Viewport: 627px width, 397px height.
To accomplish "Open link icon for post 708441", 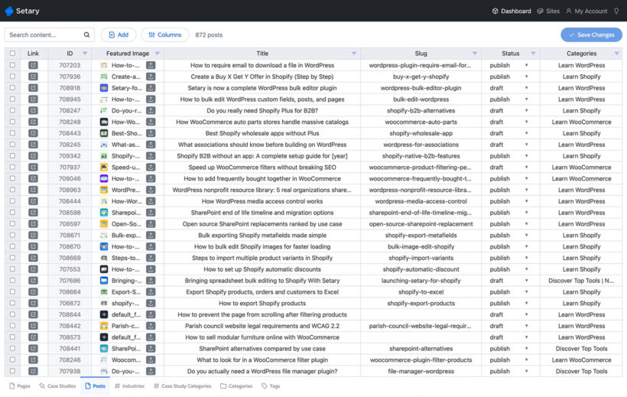I will click(33, 349).
